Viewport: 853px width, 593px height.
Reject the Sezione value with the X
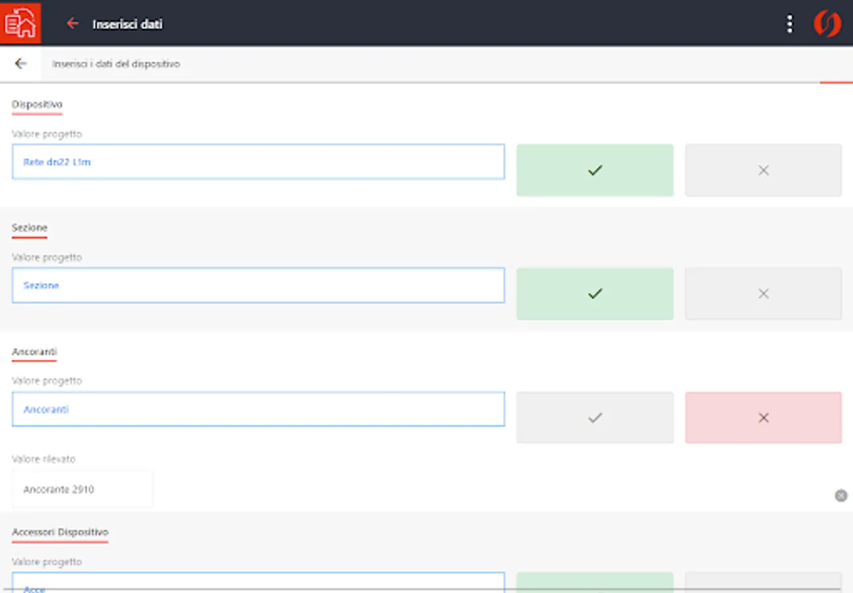[763, 294]
